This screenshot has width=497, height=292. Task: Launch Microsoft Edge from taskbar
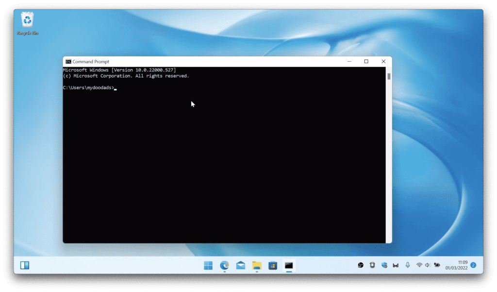pyautogui.click(x=224, y=265)
